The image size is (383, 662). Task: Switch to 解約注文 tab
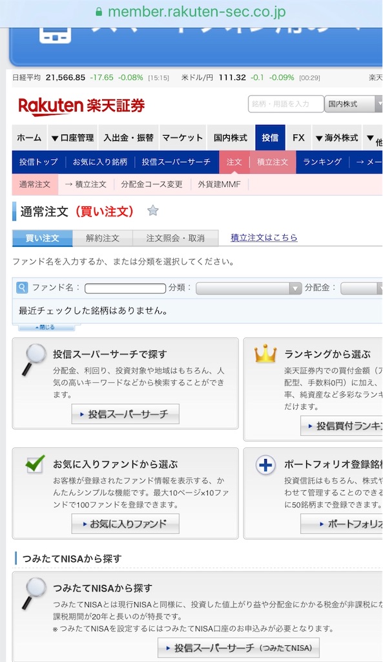pos(103,238)
